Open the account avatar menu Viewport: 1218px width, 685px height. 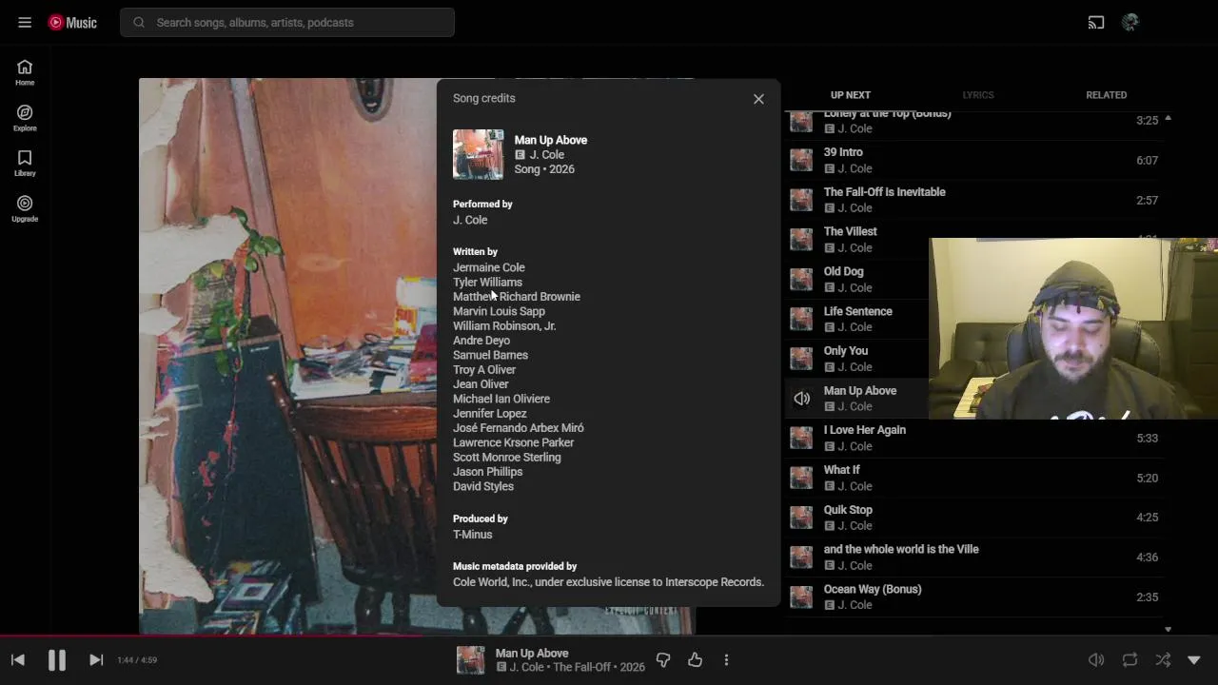coord(1130,22)
